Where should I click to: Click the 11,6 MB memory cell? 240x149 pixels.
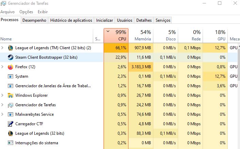pyautogui.click(x=141, y=57)
